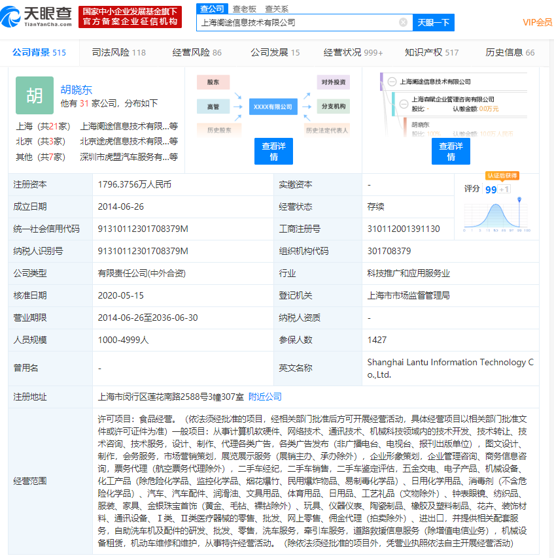Click the 官方备案企业征信机构 red banner

[x=130, y=22]
